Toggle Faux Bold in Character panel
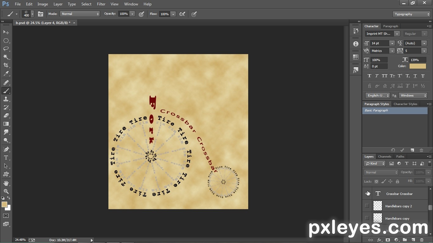Image resolution: width=433 pixels, height=243 pixels. click(369, 76)
